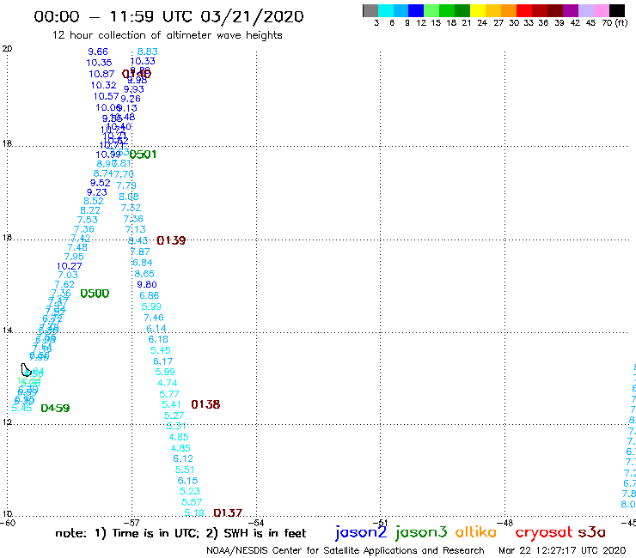This screenshot has width=636, height=558.
Task: Pick the bright red 33 ft legend swatch
Action: coord(523,11)
